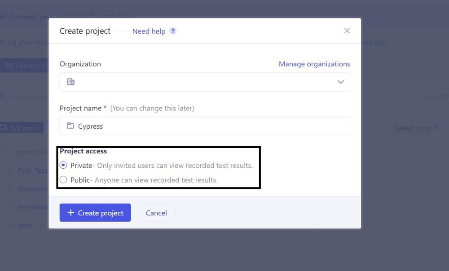Click the folder icon in Project name
The width and height of the screenshot is (449, 271).
(70, 126)
